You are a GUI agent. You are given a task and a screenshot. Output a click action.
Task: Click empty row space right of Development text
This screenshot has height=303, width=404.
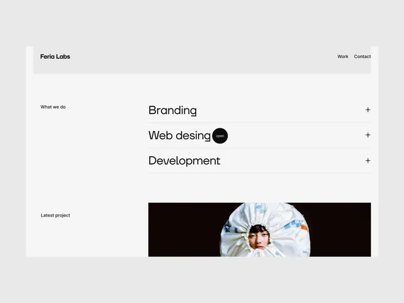293,161
